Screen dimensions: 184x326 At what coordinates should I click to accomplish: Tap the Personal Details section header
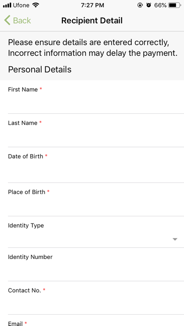pyautogui.click(x=39, y=69)
